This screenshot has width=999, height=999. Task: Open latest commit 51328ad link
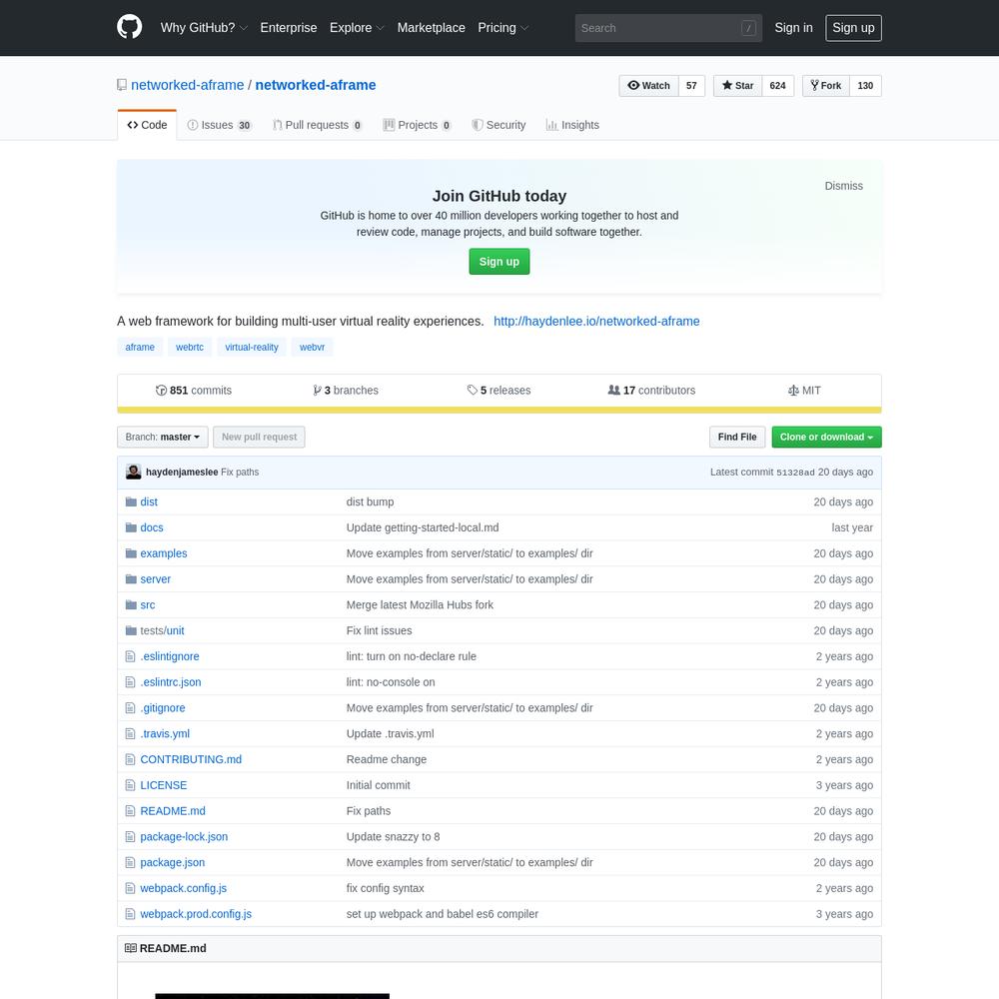coord(795,473)
